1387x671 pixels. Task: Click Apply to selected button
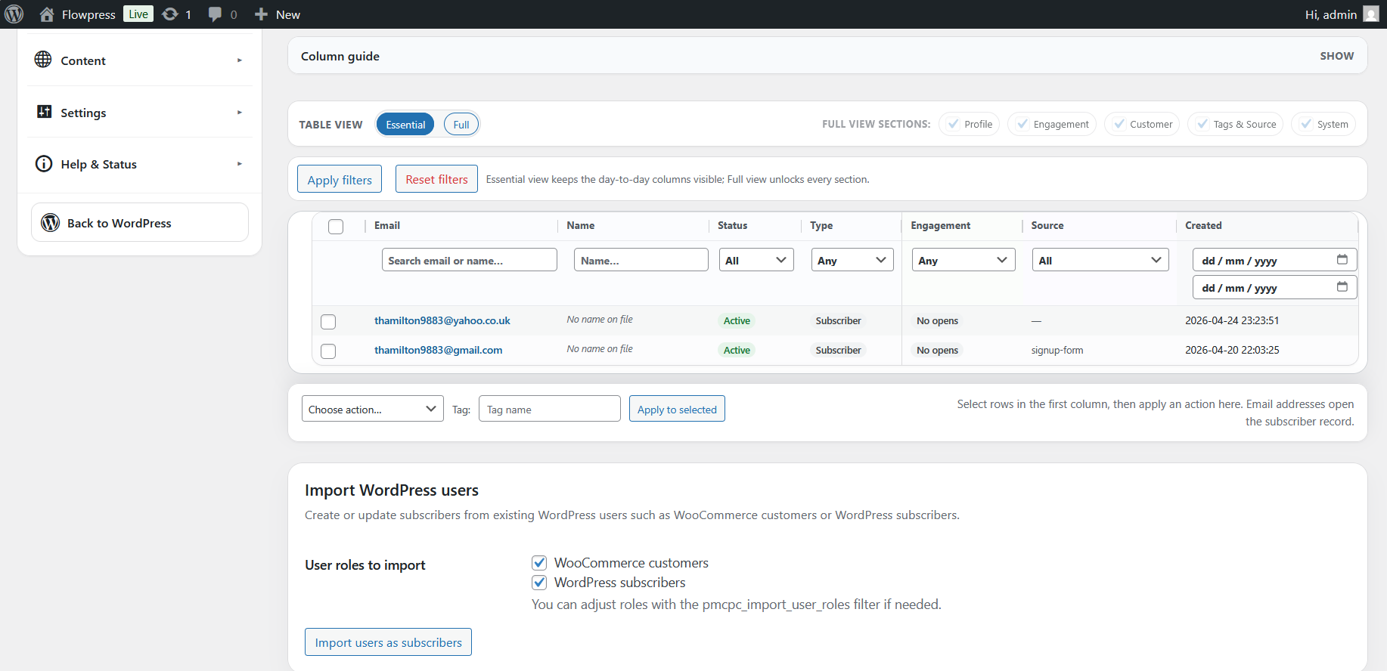[x=677, y=409]
